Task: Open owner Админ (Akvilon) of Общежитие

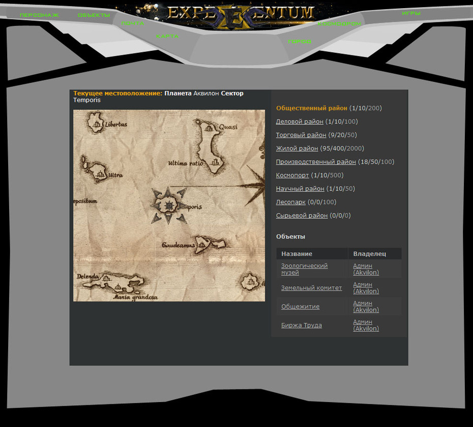Action: click(366, 307)
